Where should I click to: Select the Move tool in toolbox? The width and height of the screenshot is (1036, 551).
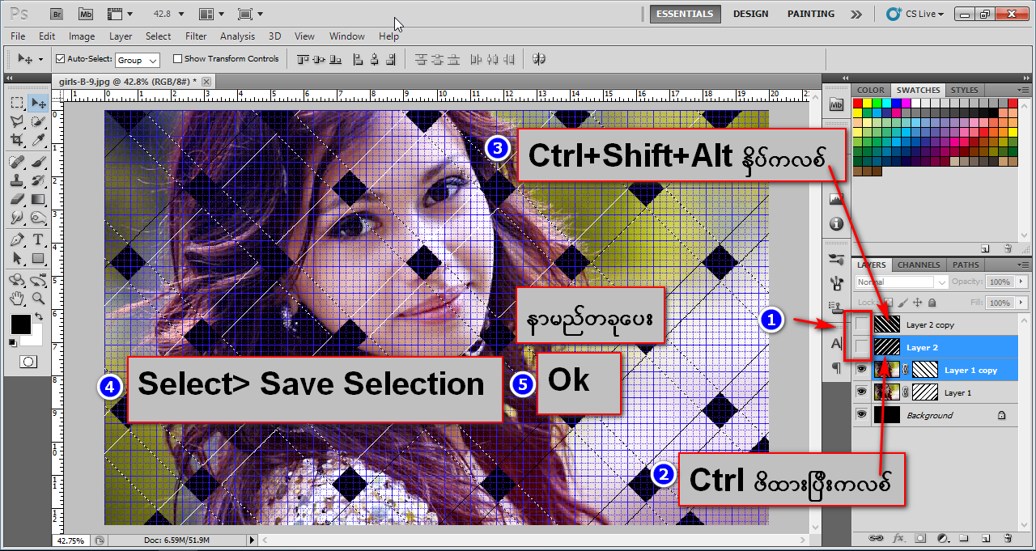coord(38,103)
